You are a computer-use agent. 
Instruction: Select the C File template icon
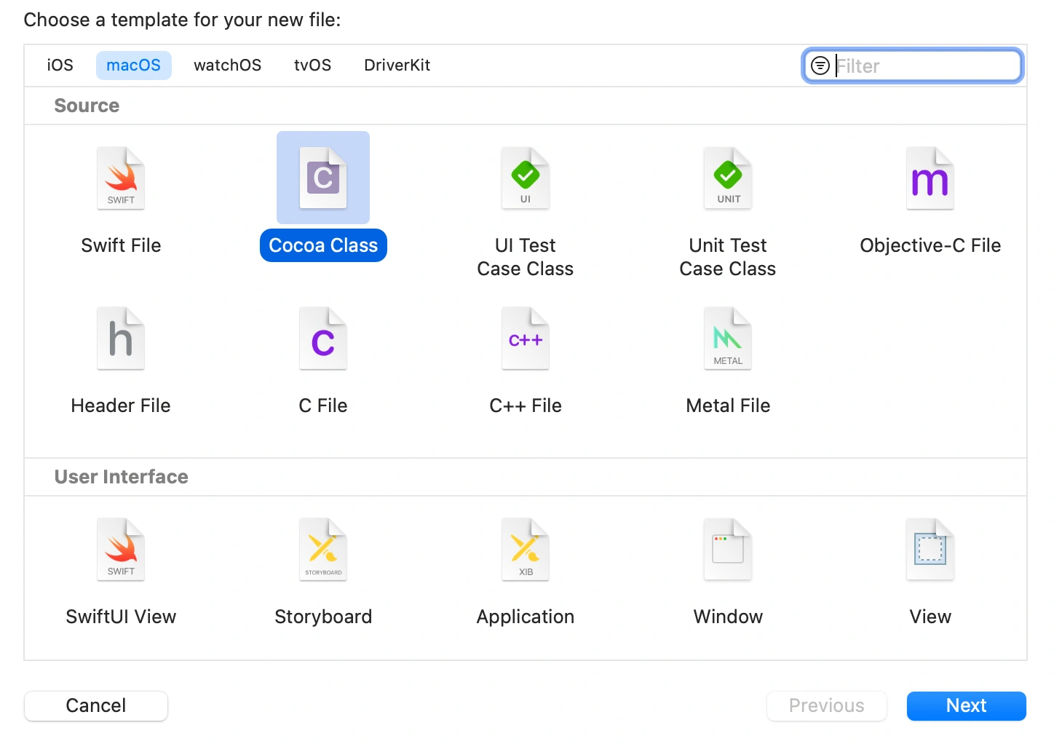(323, 339)
